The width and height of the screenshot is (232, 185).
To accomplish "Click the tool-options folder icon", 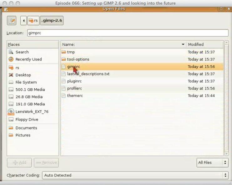I will tap(63, 59).
